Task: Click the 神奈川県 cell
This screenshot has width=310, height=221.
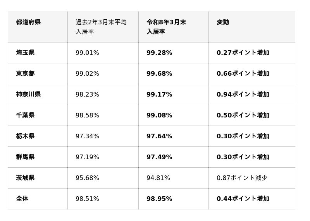Action: coord(28,95)
